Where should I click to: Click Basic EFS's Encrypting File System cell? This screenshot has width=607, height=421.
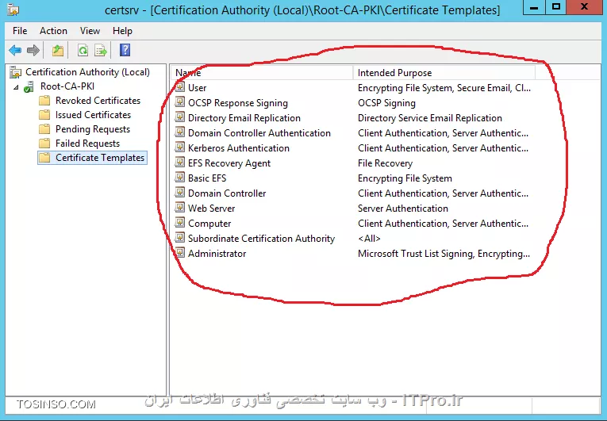tap(405, 178)
